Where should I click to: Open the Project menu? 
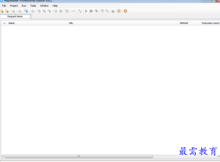click(14, 6)
